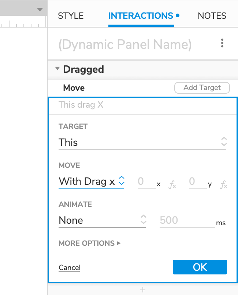Click the y offset input field
238x295 pixels.
click(198, 182)
